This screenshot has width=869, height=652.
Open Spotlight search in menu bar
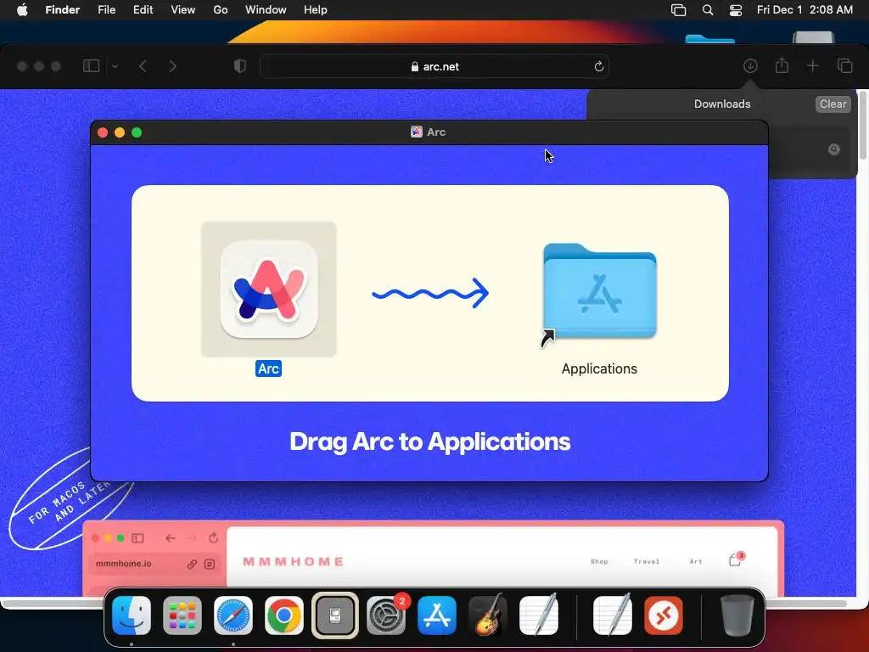pyautogui.click(x=708, y=10)
